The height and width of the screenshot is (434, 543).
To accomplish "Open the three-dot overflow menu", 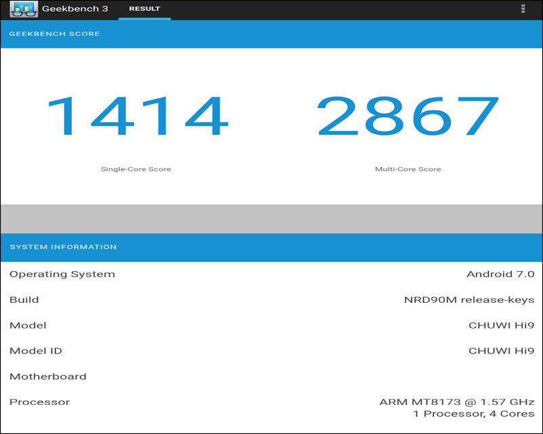I will [523, 9].
